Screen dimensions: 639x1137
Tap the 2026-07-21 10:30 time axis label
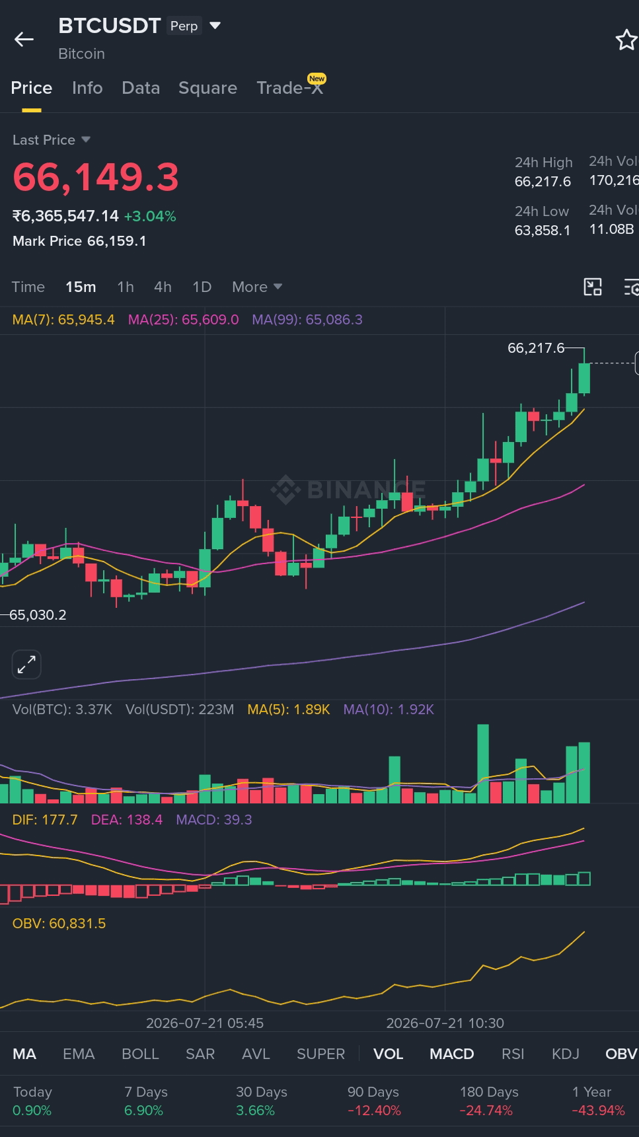pos(445,1023)
